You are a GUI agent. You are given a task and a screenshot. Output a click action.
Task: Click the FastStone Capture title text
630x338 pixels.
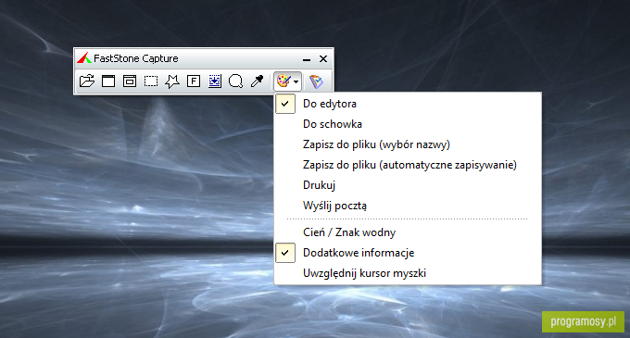click(x=136, y=58)
